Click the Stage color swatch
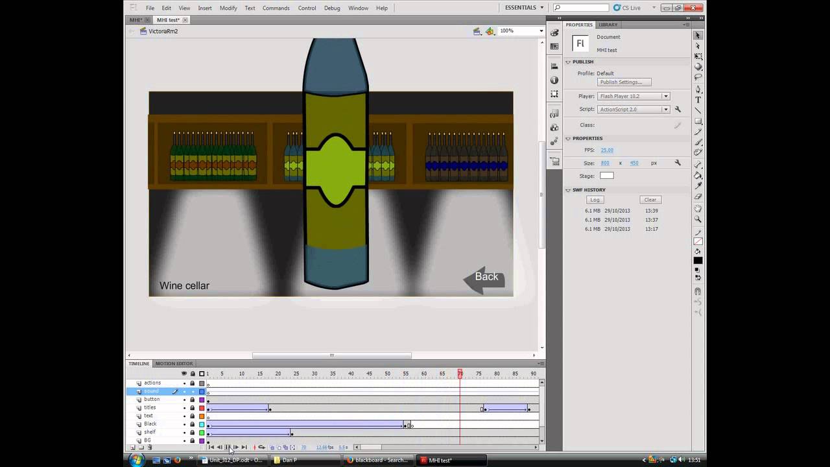 [606, 176]
